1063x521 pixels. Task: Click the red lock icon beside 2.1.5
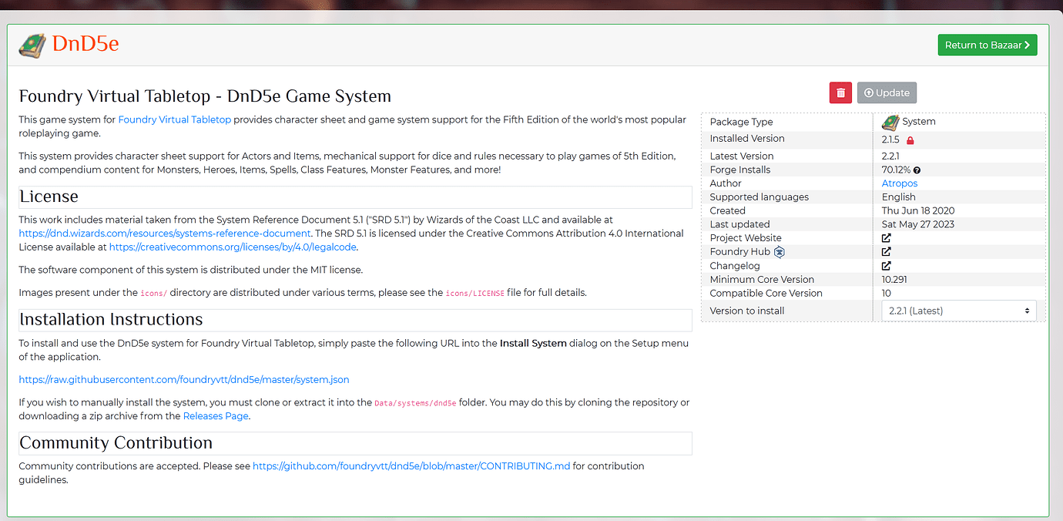point(910,140)
